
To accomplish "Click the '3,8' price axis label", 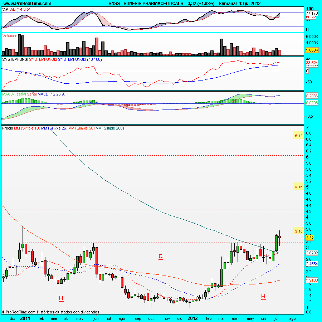I will (x=309, y=223).
